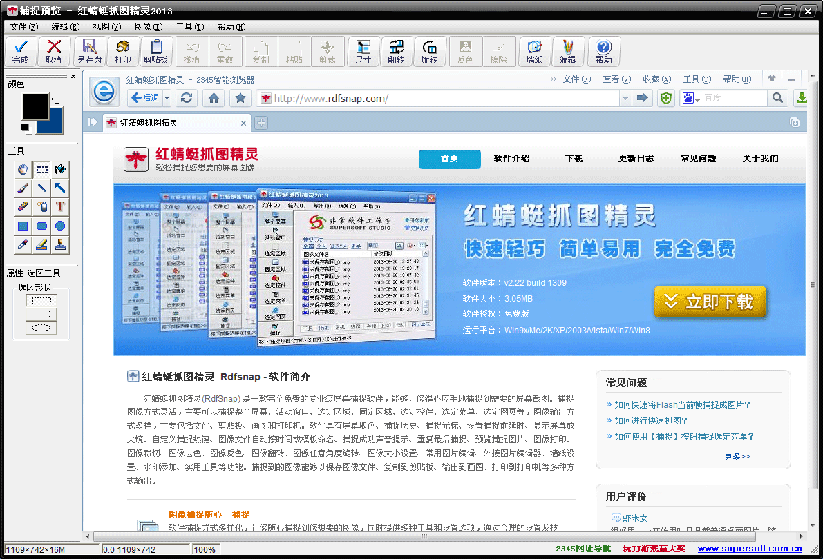This screenshot has width=823, height=559.
Task: Select the Brush tool
Action: click(x=23, y=188)
